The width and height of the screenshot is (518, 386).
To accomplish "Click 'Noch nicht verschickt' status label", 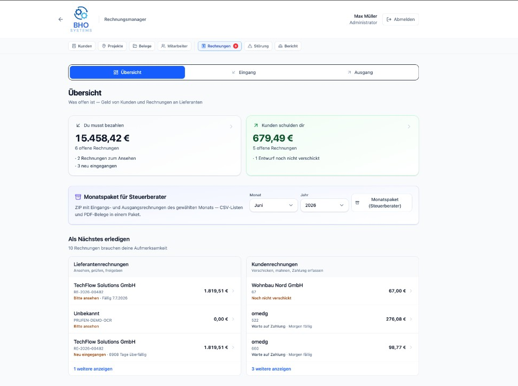I will 271,298.
